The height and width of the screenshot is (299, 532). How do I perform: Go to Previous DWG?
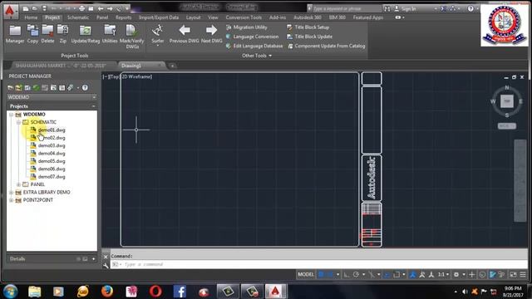[185, 34]
